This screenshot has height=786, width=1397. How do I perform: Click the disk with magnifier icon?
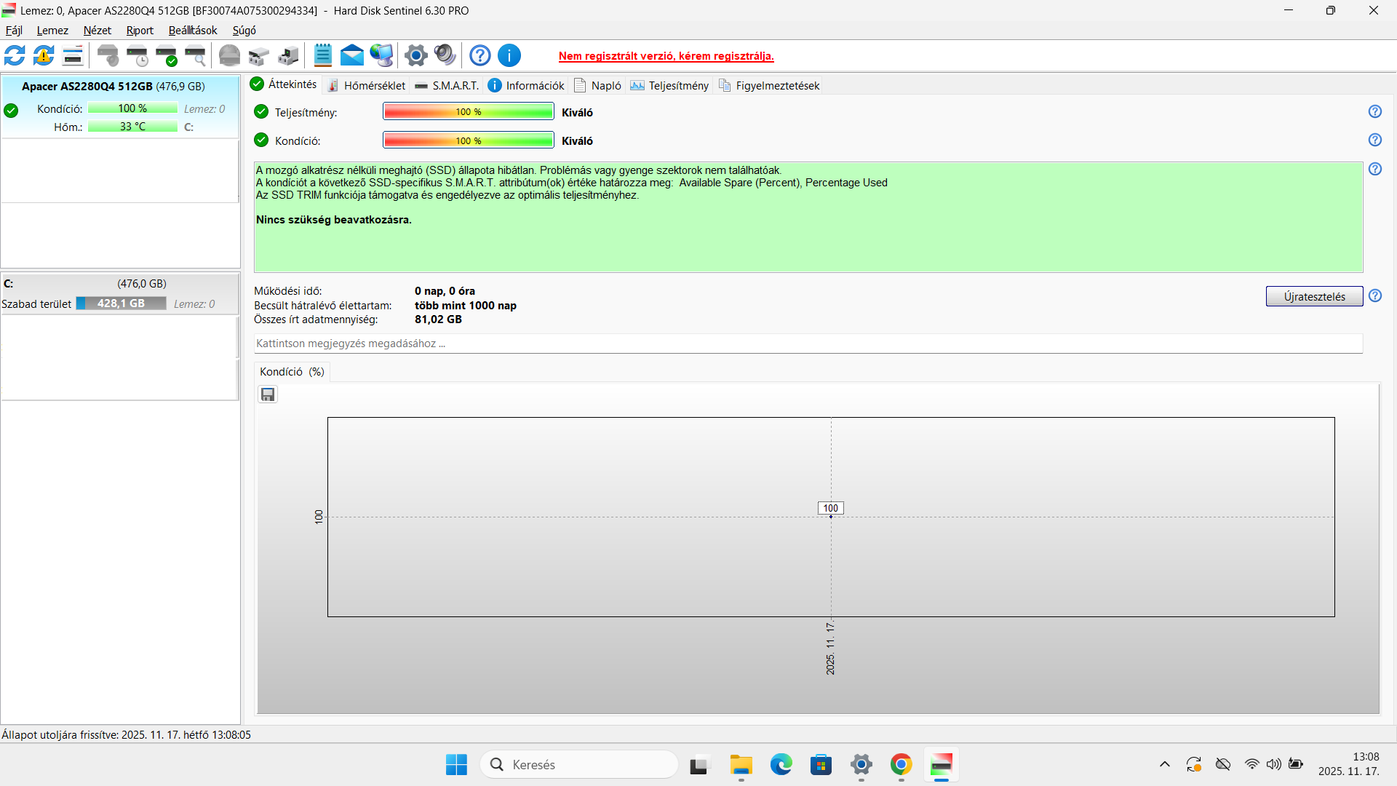coord(196,55)
